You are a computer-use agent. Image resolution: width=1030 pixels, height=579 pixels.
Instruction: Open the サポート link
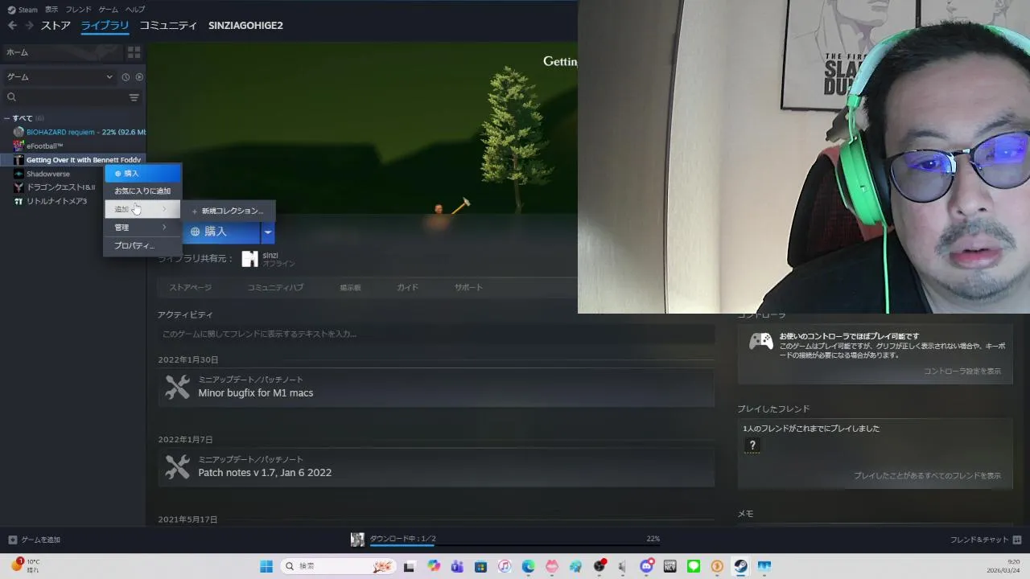[468, 287]
